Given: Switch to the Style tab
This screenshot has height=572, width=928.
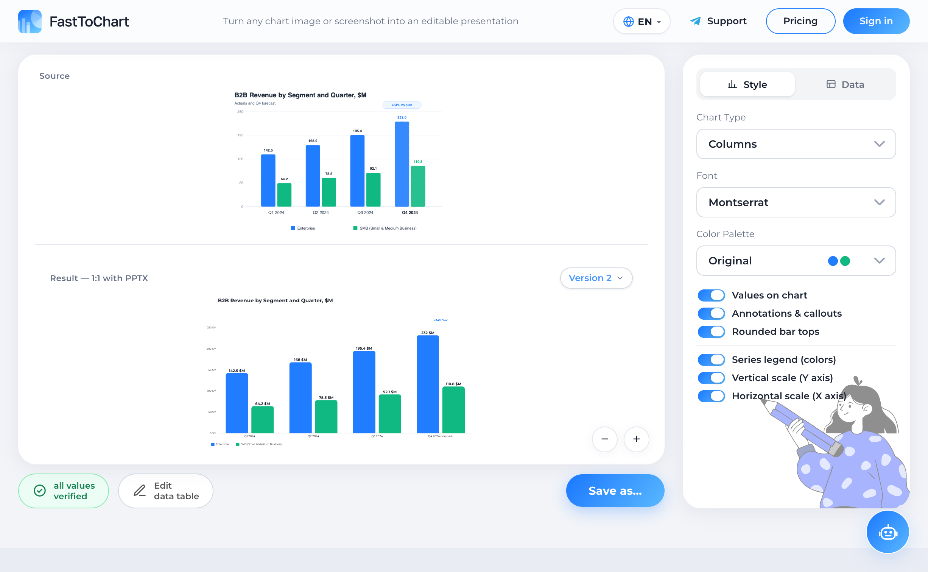Looking at the screenshot, I should [747, 84].
